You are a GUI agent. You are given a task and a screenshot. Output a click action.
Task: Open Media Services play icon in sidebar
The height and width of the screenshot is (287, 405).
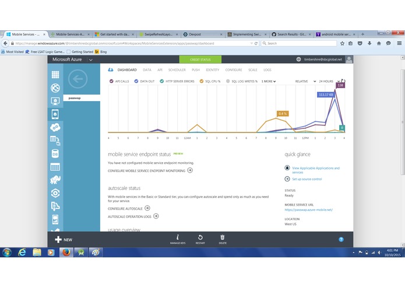55,193
